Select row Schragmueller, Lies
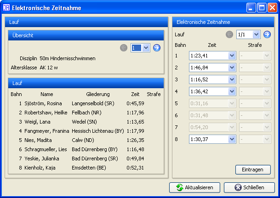The height and width of the screenshot is (198, 280). 86,149
